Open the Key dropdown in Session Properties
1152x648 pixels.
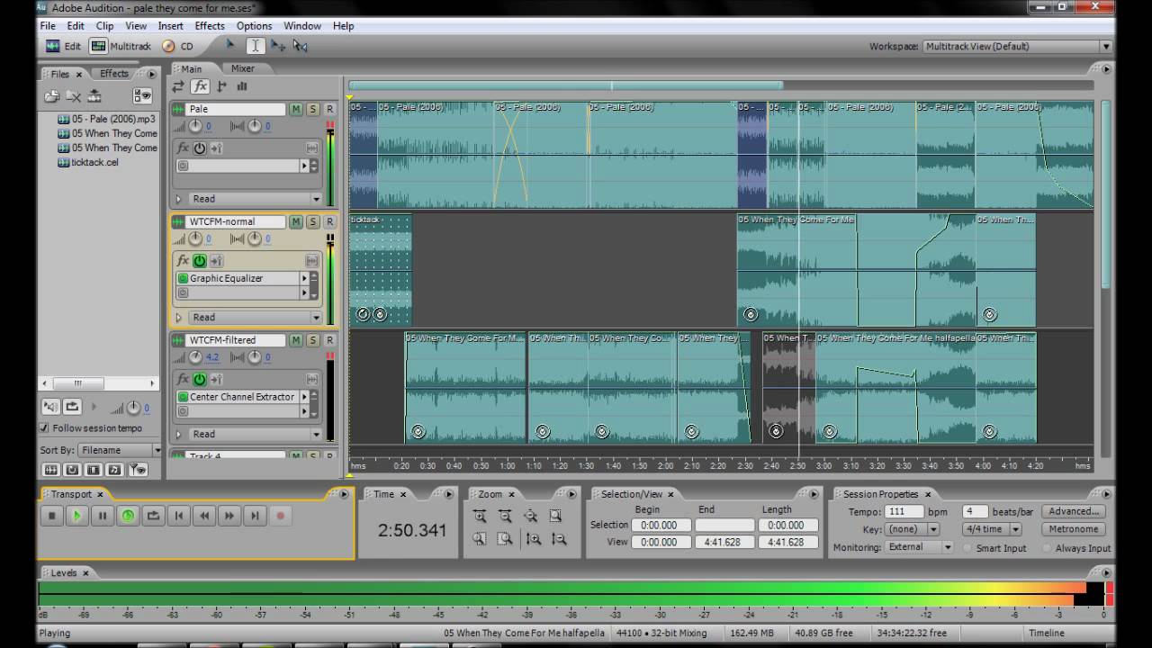(x=913, y=529)
